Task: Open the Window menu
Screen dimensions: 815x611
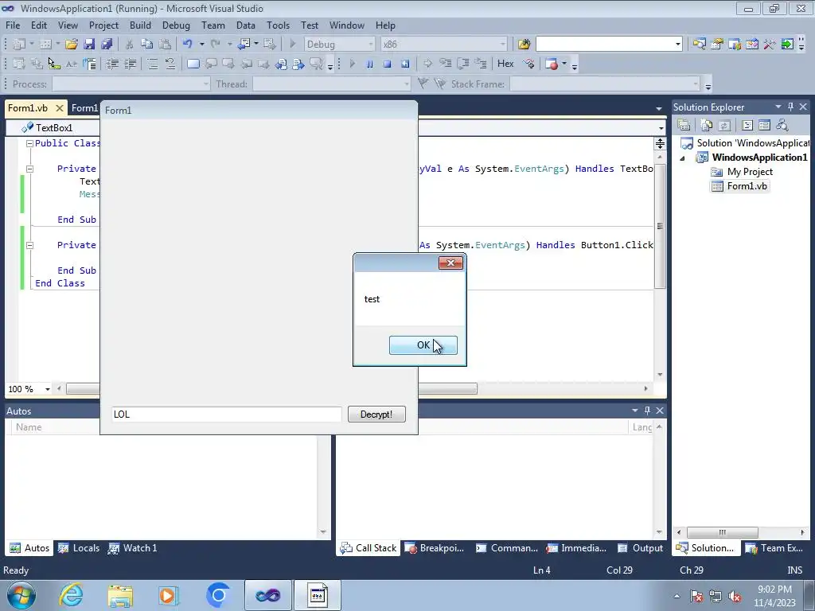Action: click(347, 25)
